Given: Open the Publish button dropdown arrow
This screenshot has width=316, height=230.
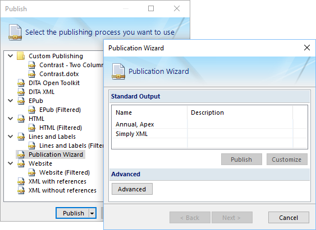Looking at the screenshot, I should click(x=92, y=213).
